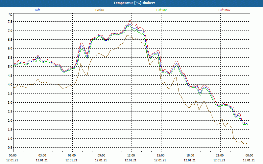Click the Luft Max peak near 12:00
This screenshot has width=263, height=164.
coord(130,20)
